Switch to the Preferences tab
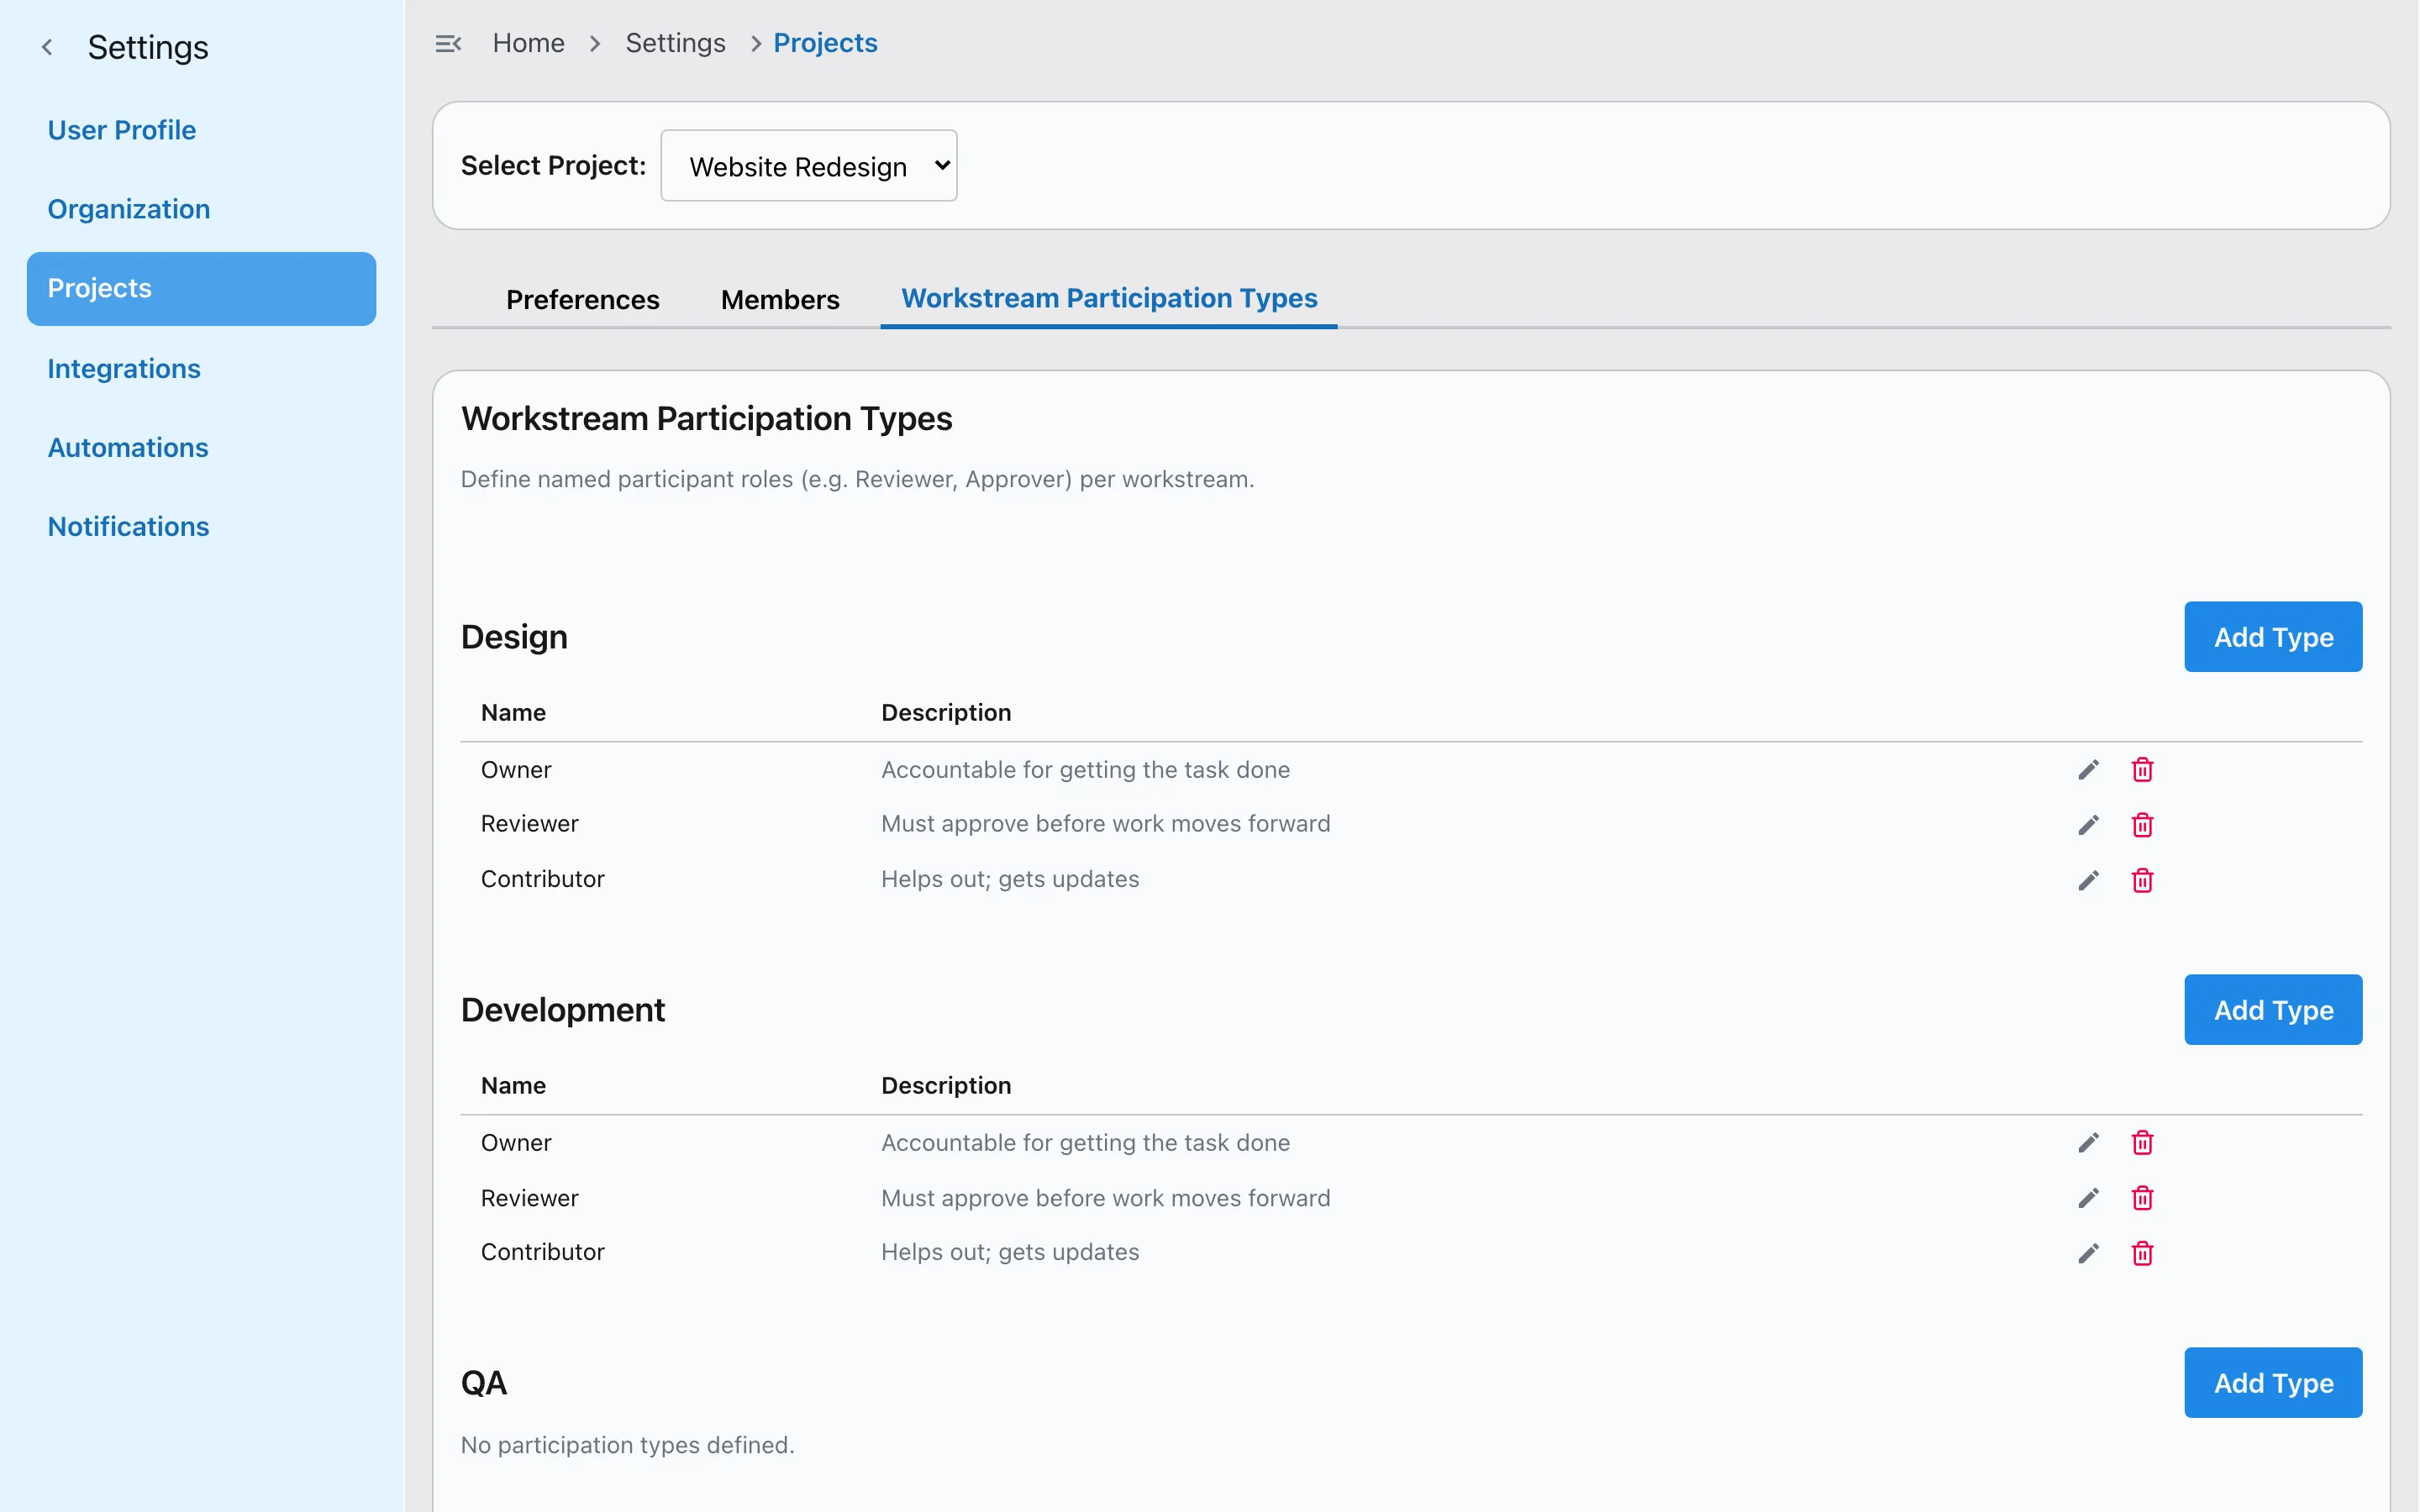 (x=582, y=299)
